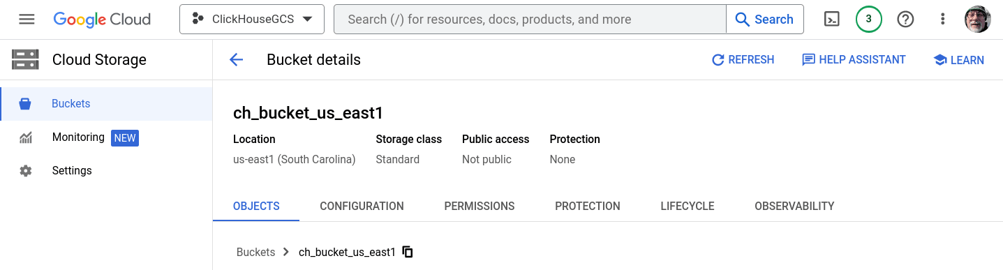Open the hamburger navigation menu
The height and width of the screenshot is (270, 1003).
pos(27,20)
